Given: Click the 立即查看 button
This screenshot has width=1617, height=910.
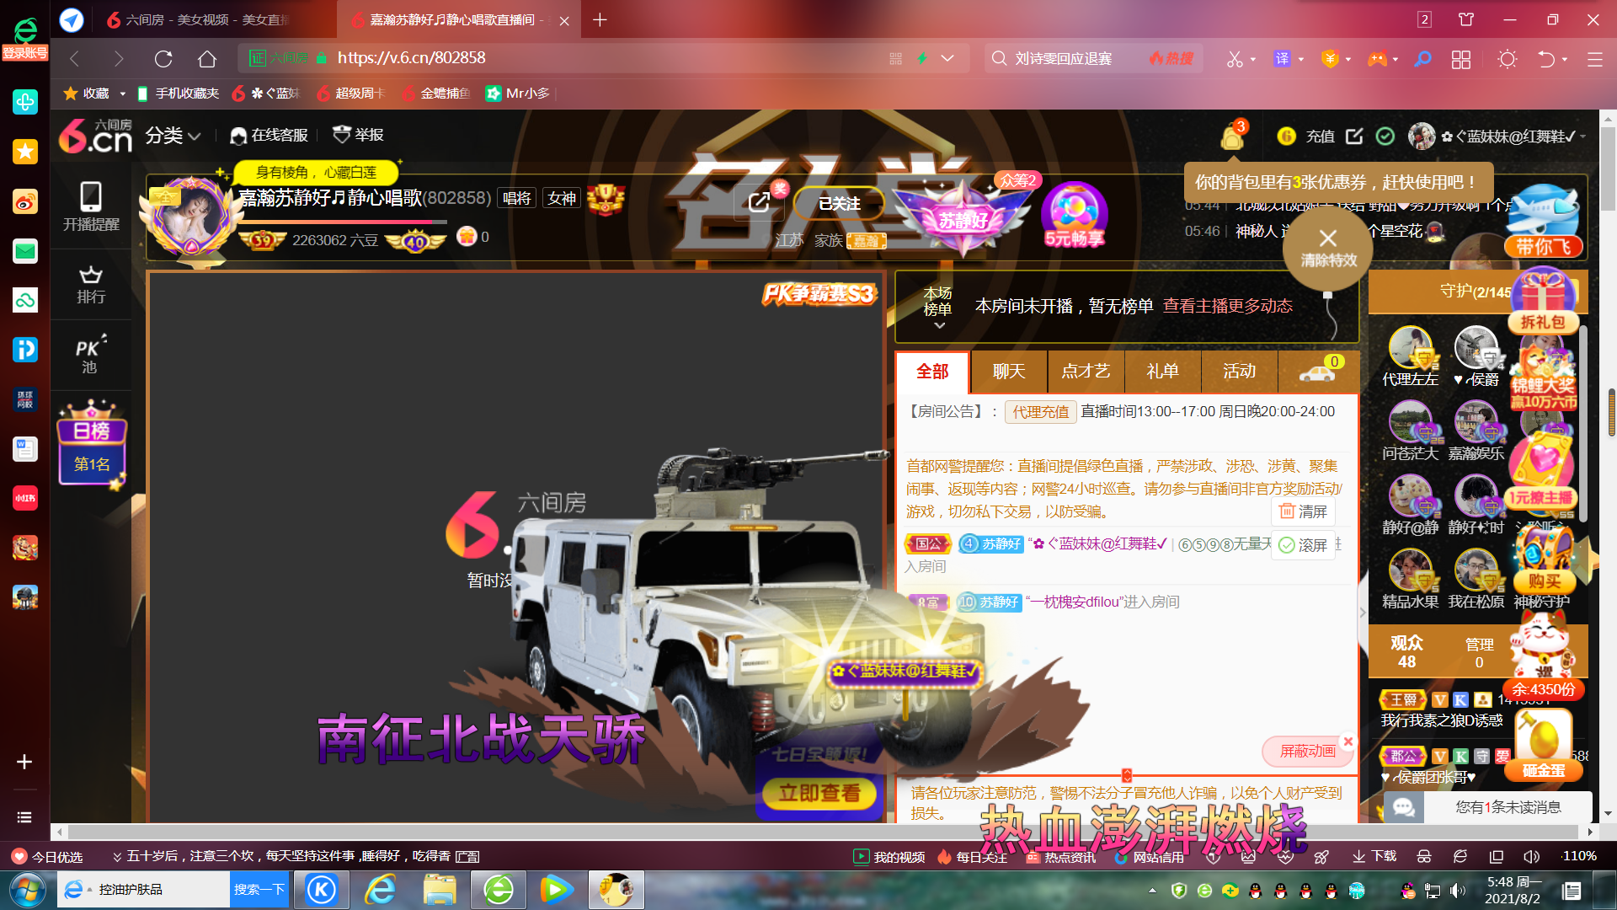Looking at the screenshot, I should coord(819,793).
